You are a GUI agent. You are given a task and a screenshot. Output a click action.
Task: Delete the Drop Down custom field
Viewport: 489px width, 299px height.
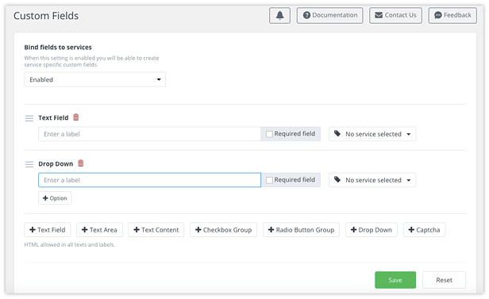(81, 163)
